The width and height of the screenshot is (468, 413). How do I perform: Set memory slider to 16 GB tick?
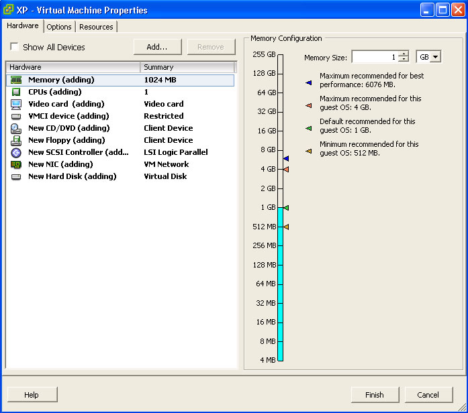click(x=280, y=131)
